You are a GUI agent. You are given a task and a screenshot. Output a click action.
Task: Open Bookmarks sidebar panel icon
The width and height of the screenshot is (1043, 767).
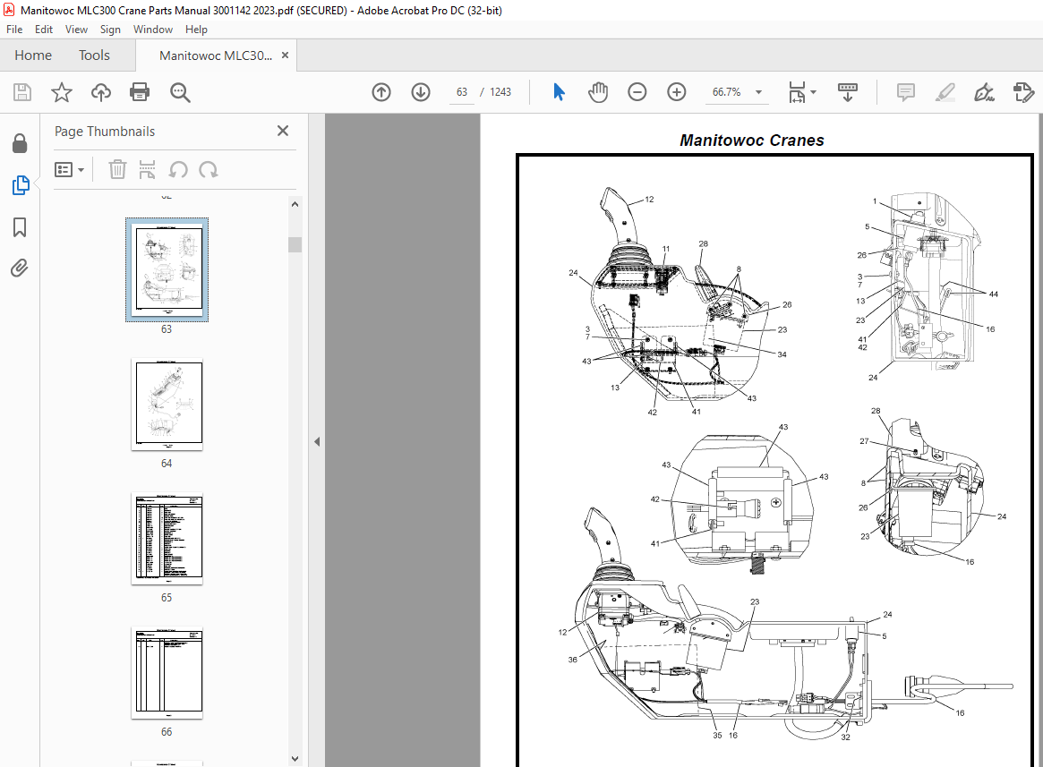click(x=20, y=226)
